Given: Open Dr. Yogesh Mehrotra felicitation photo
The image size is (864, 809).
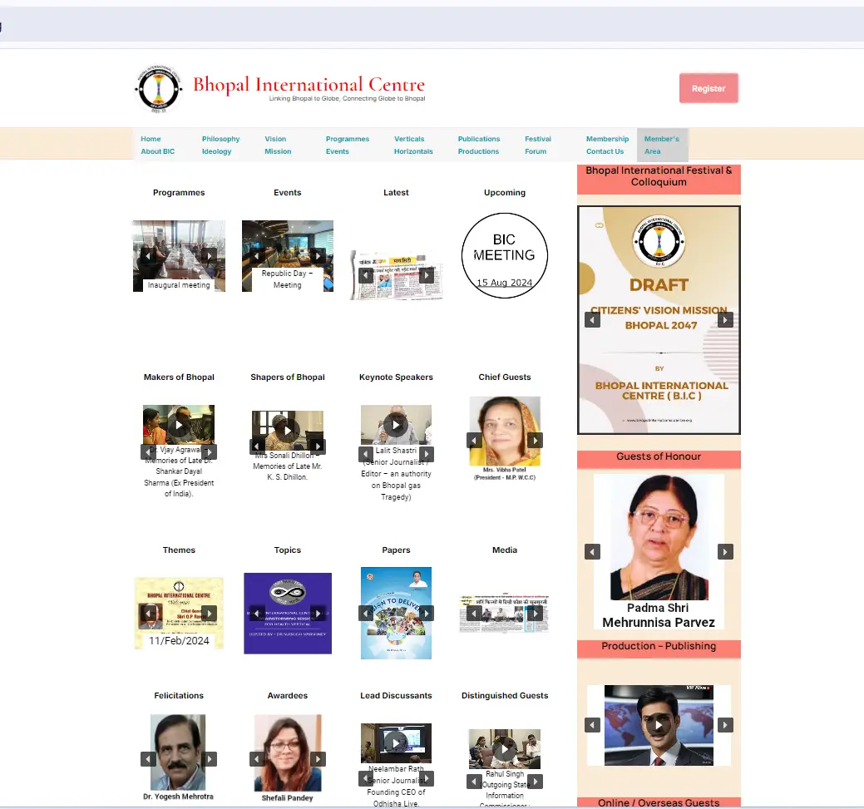Looking at the screenshot, I should pos(178,752).
